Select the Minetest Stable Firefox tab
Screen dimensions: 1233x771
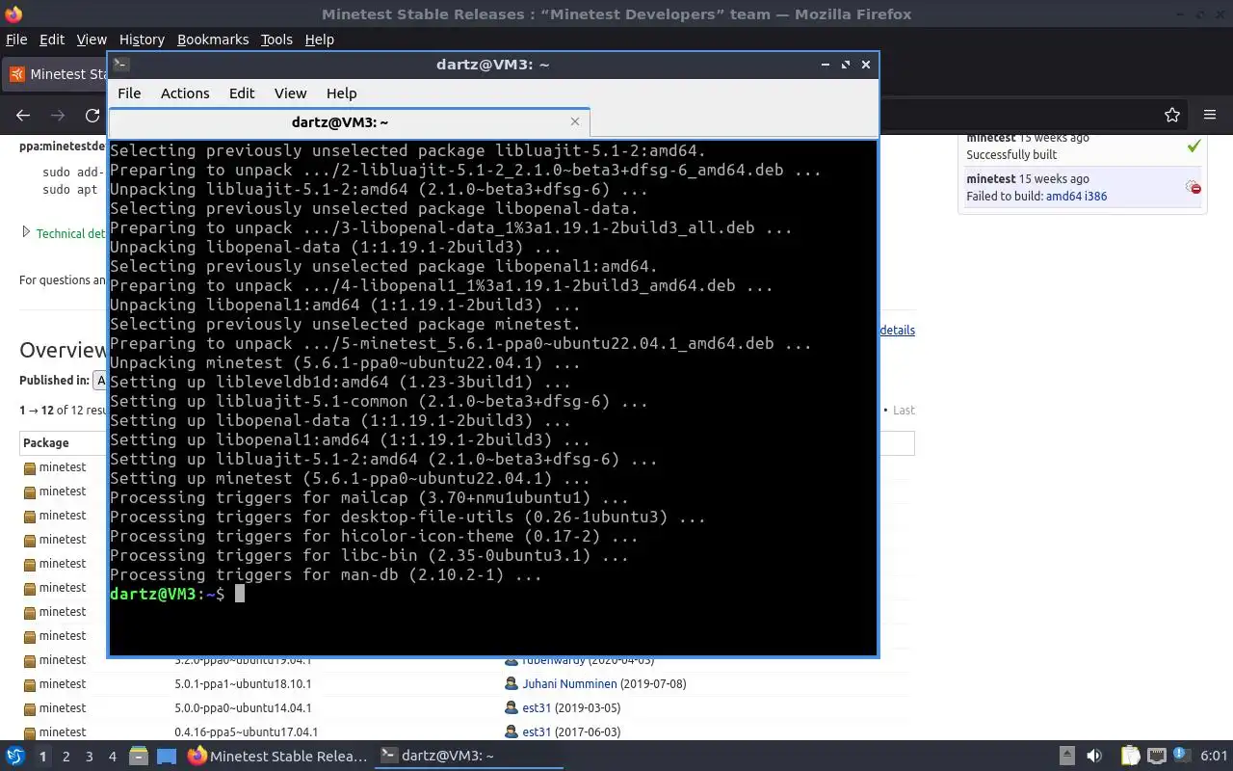click(56, 74)
